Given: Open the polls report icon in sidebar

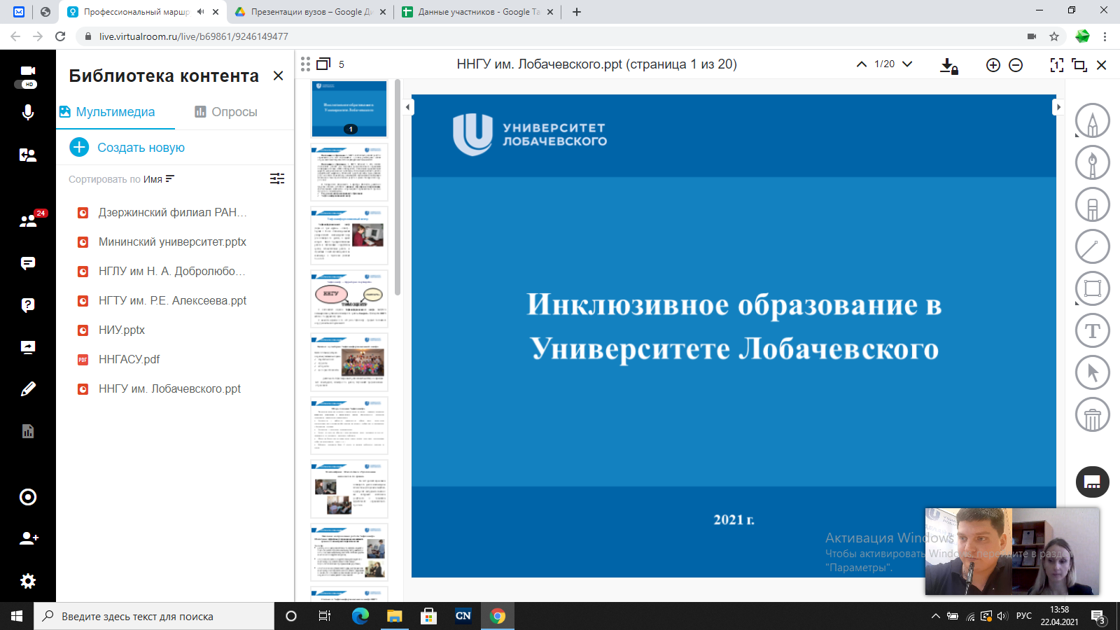Looking at the screenshot, I should (28, 431).
